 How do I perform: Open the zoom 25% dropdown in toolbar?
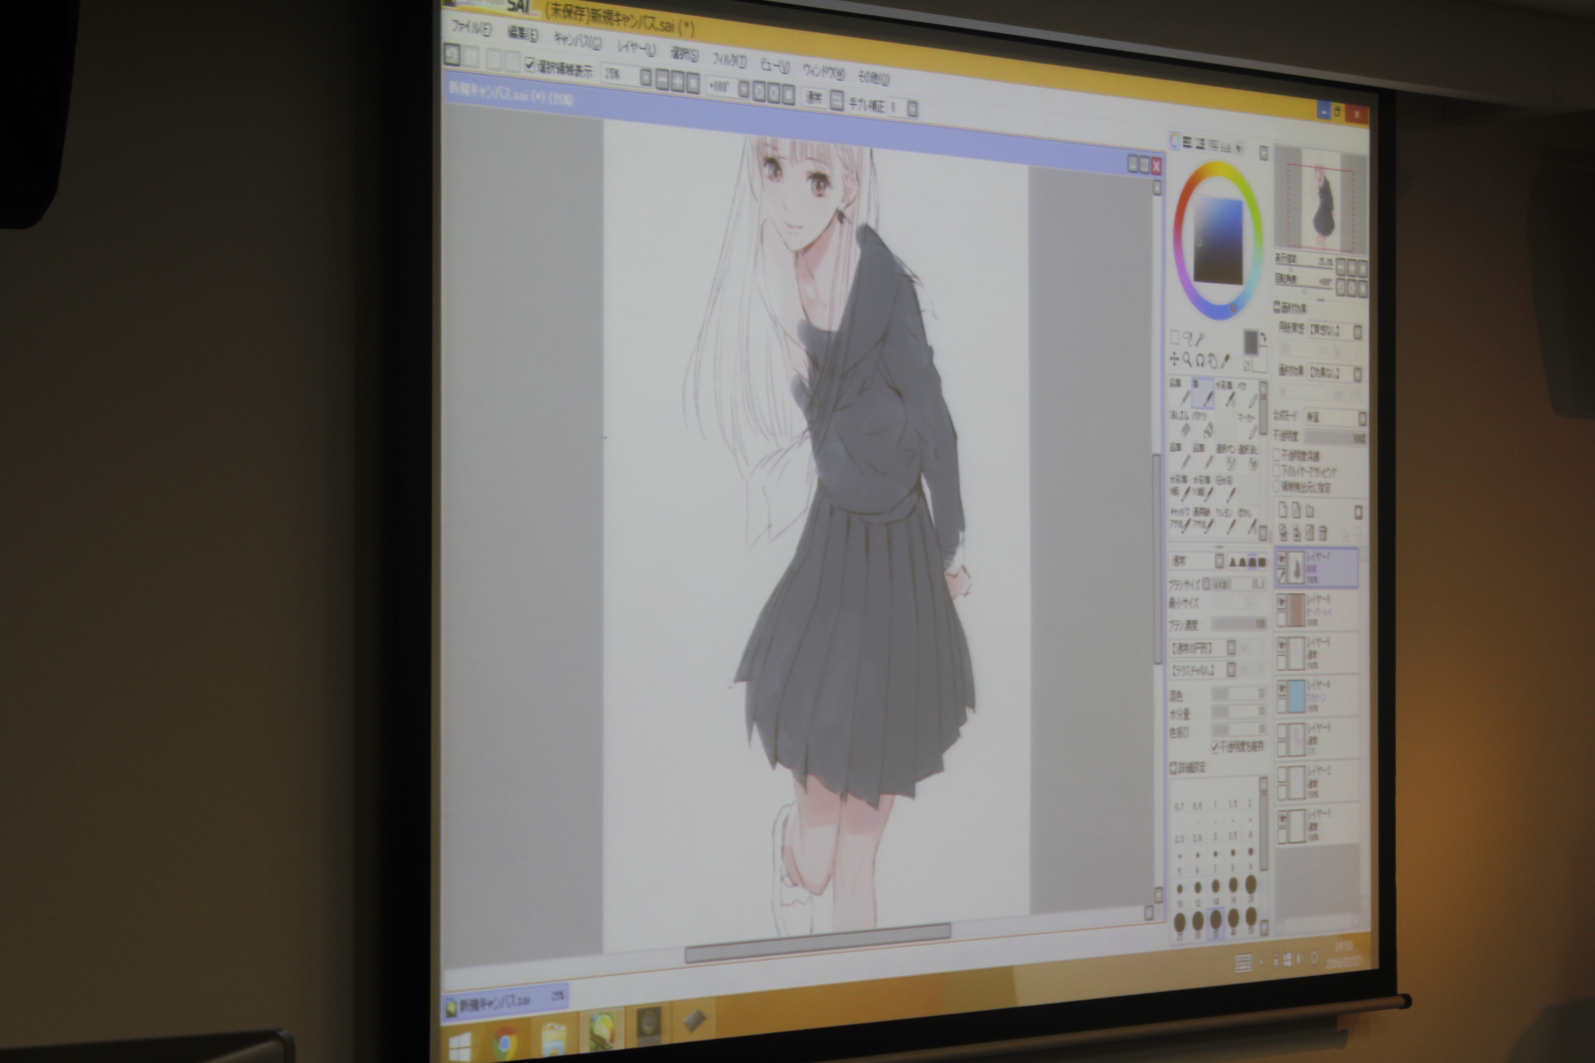point(646,78)
